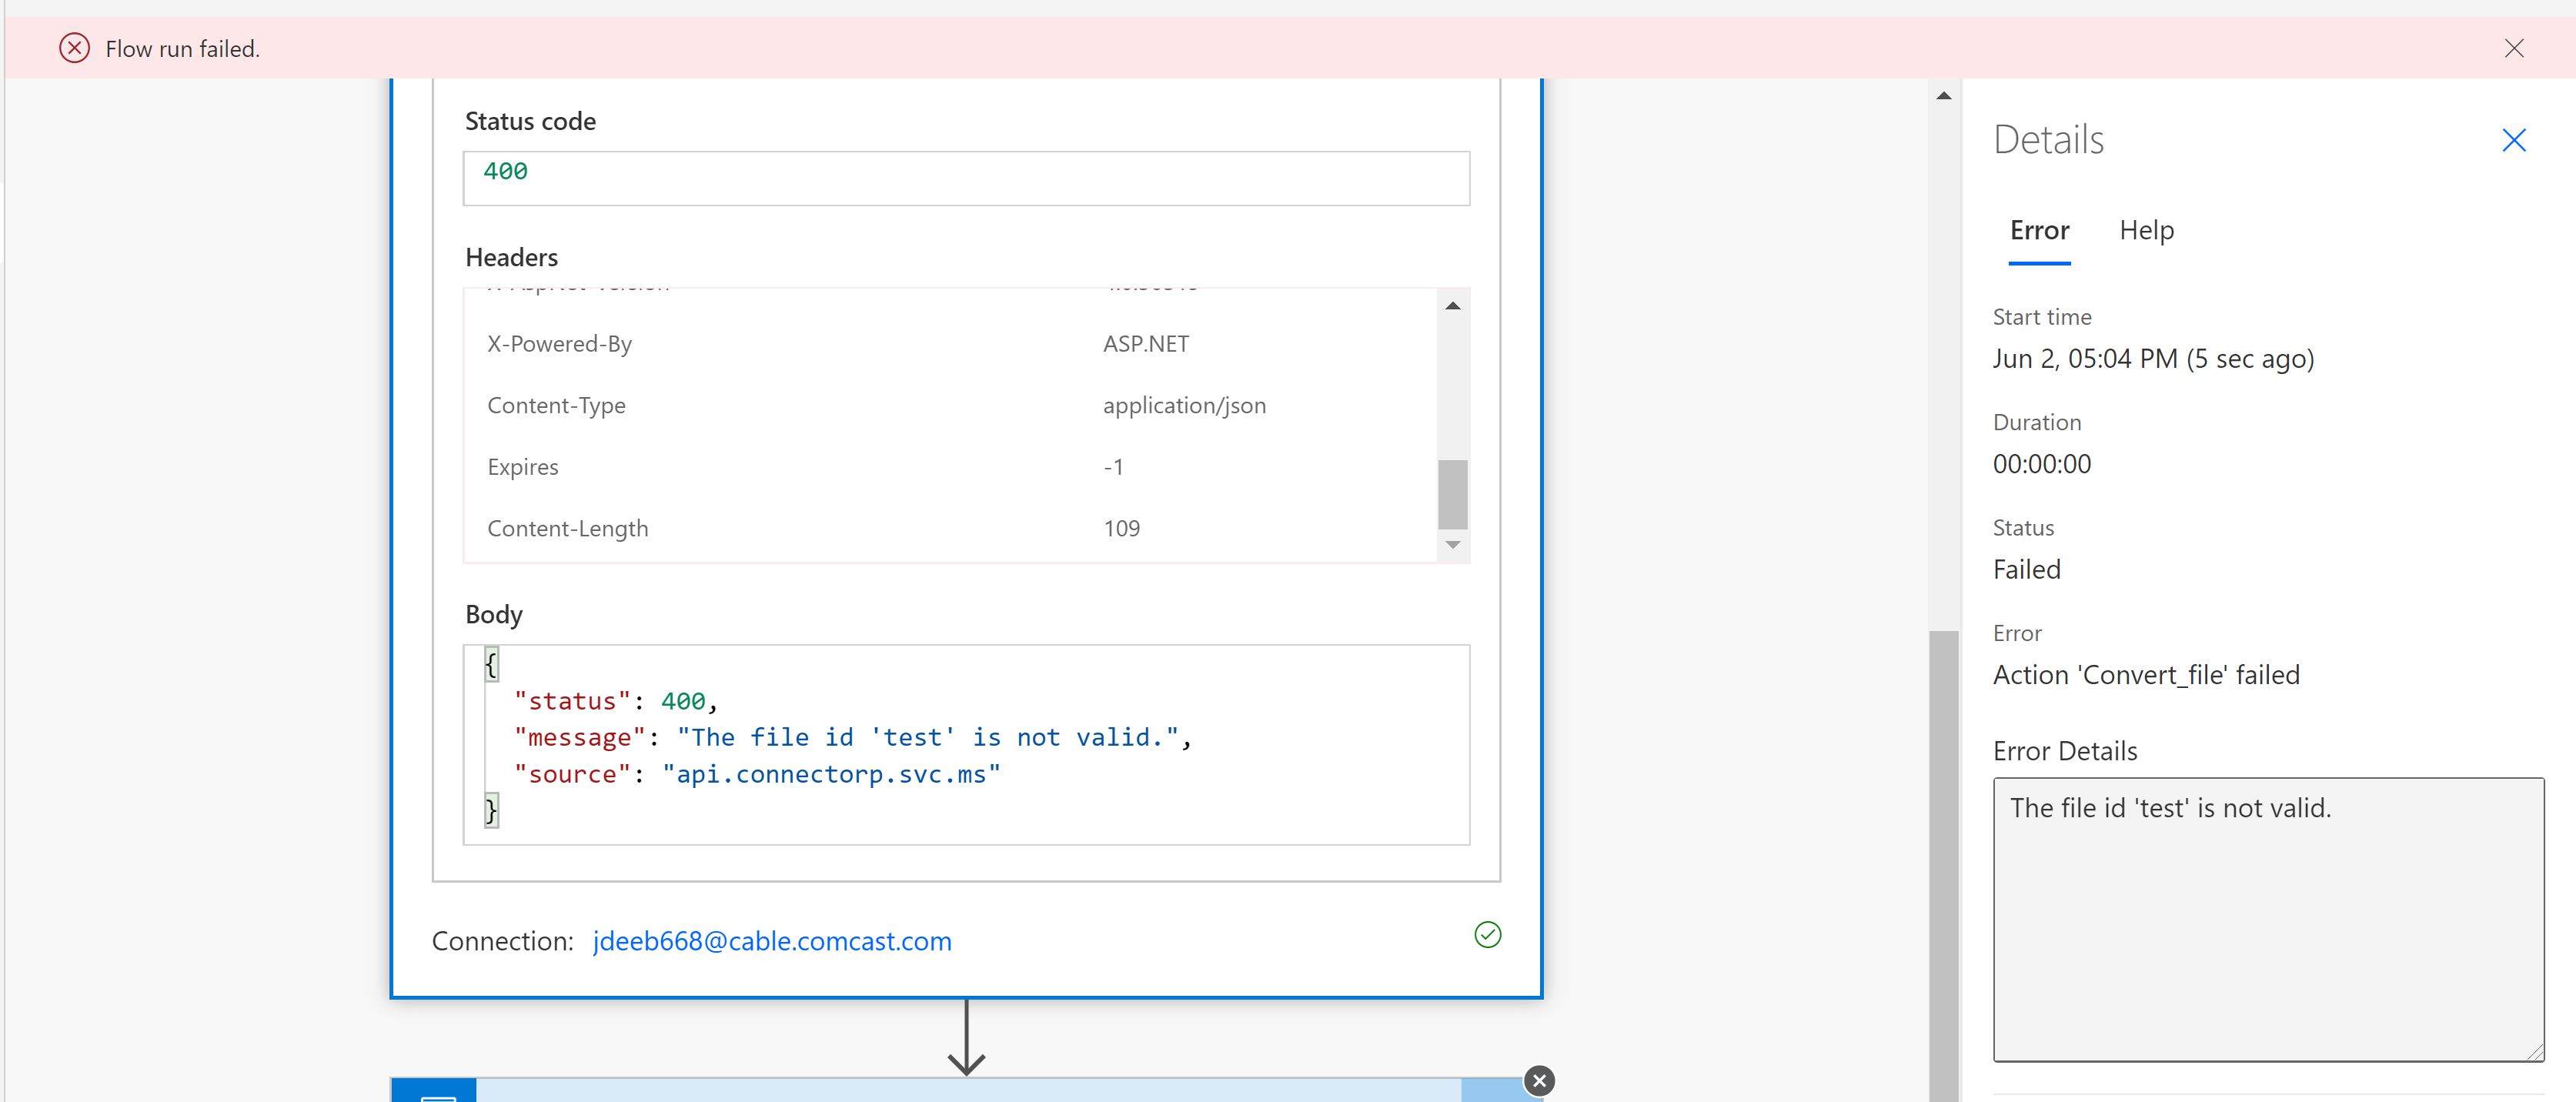Click the Connection label row

point(502,940)
